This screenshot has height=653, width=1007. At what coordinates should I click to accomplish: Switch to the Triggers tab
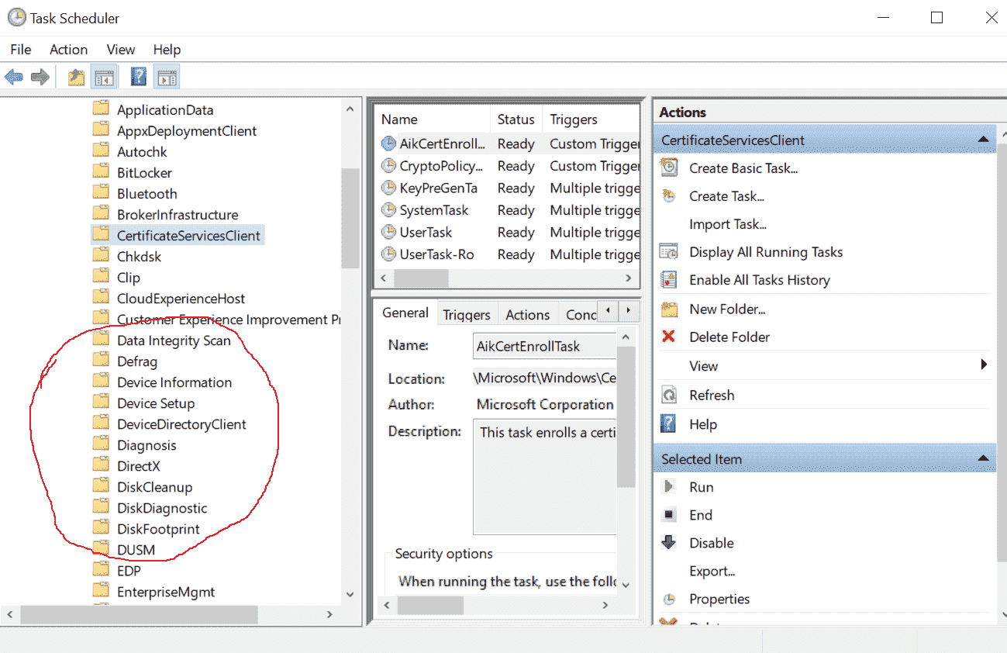pos(467,314)
